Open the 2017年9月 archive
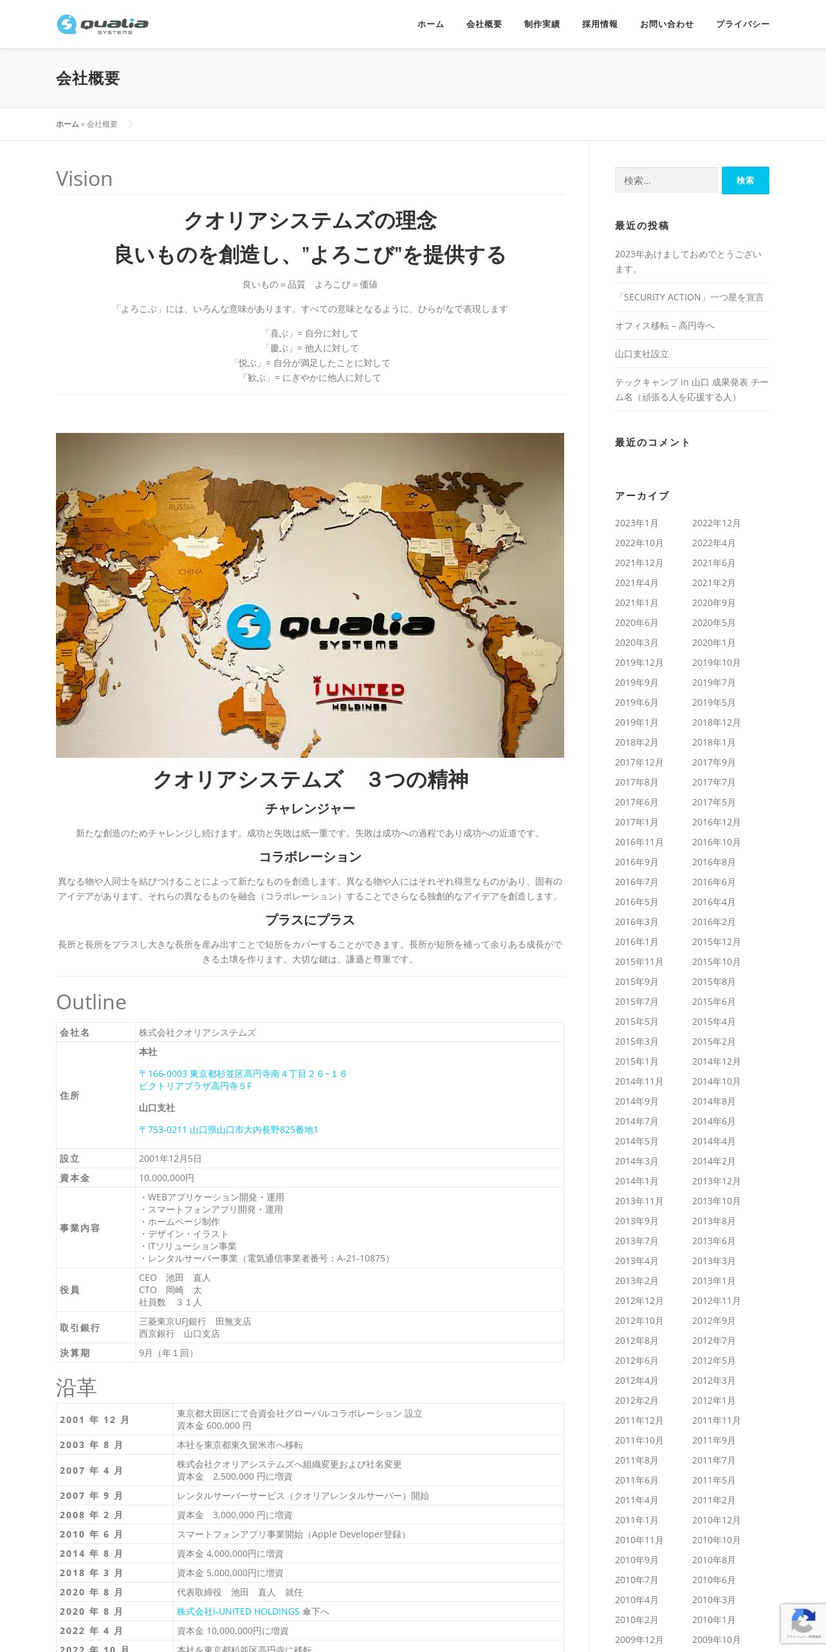 point(713,762)
